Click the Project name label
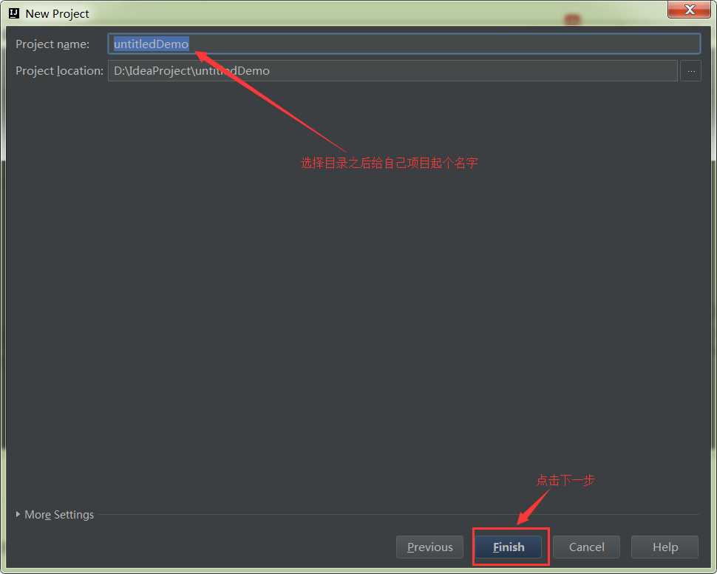This screenshot has height=574, width=717. (52, 44)
